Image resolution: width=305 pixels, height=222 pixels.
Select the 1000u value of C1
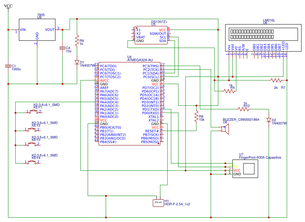(16, 69)
